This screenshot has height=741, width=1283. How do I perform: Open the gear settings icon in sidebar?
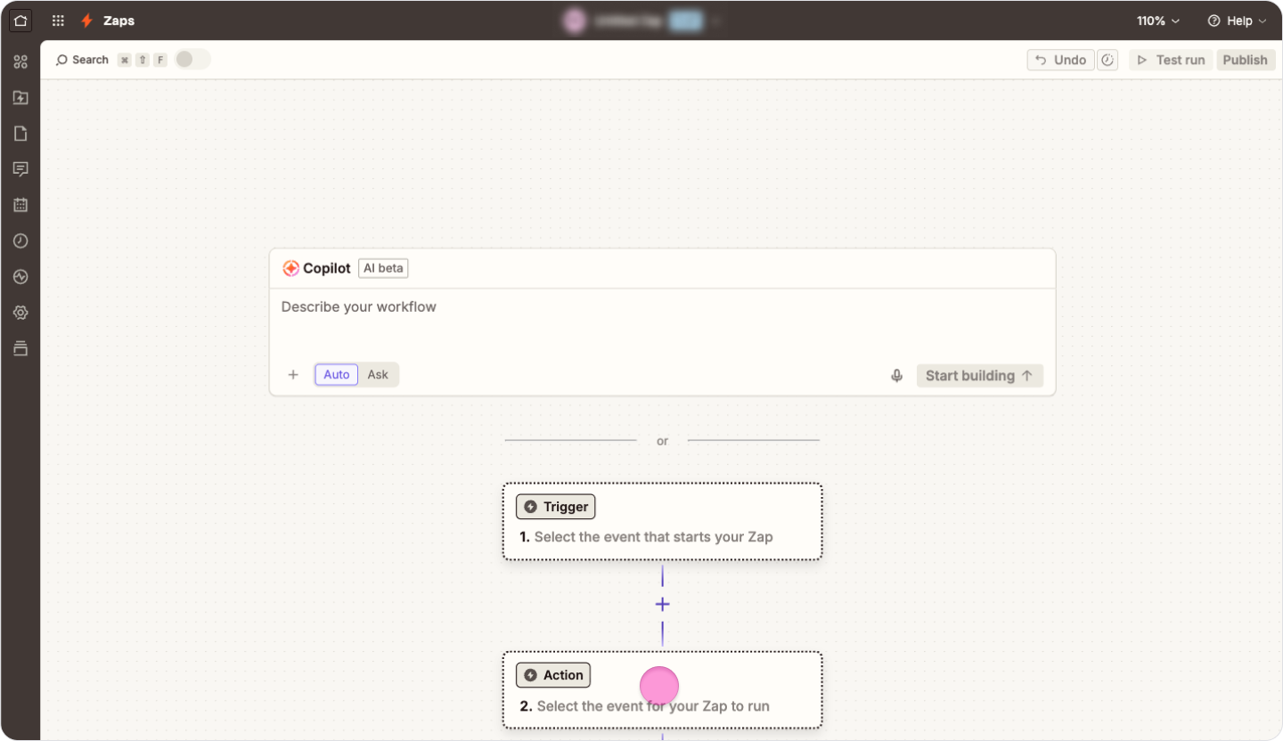pos(20,313)
